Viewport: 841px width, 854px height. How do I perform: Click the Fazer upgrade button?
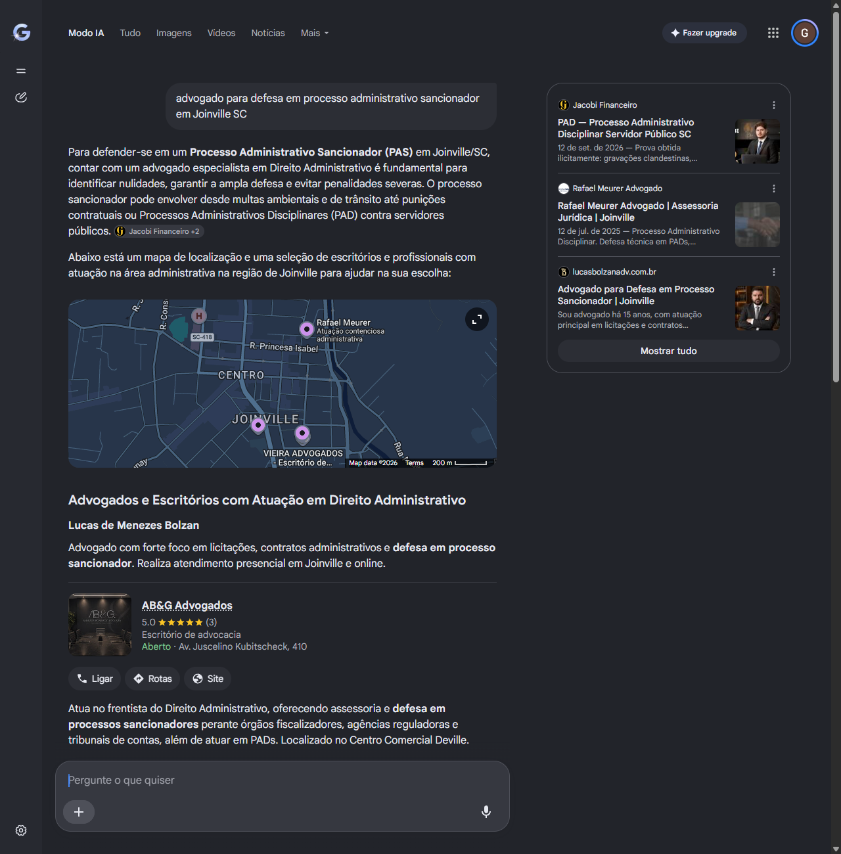pos(704,33)
